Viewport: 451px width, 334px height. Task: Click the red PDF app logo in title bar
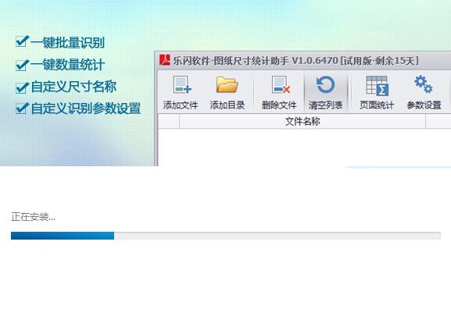(x=164, y=60)
